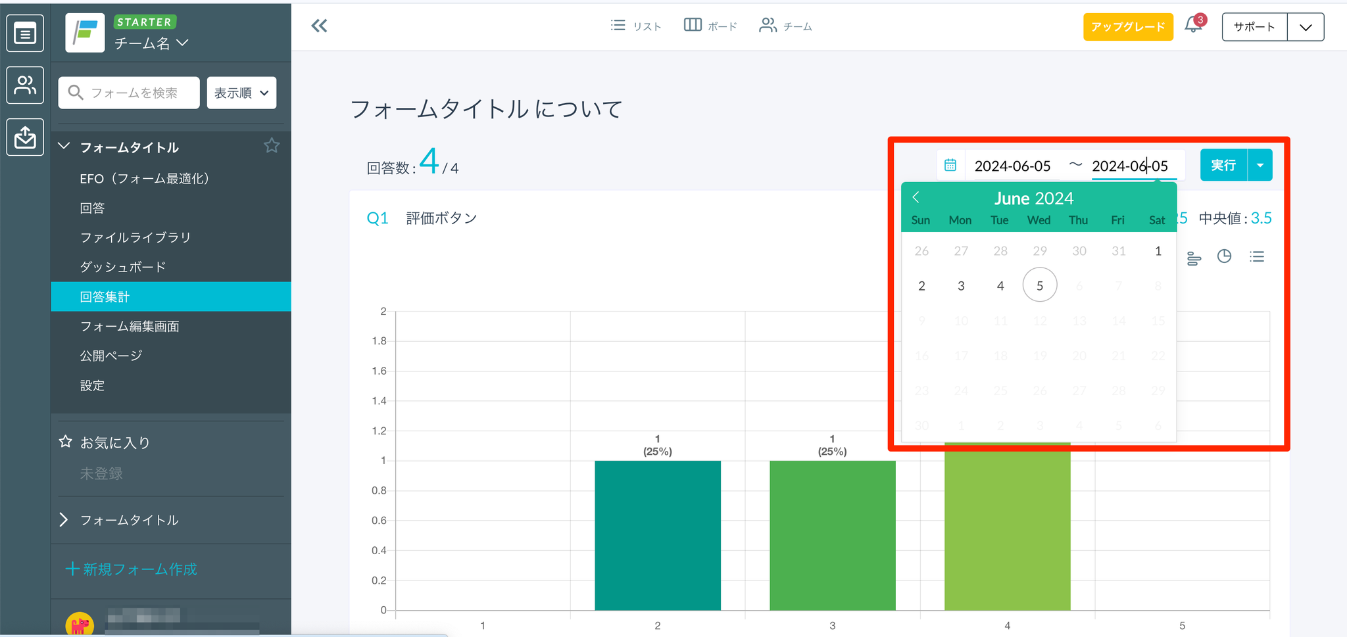Screen dimensions: 1347x637
Task: Click the forms list icon in left rail
Action: (x=25, y=33)
